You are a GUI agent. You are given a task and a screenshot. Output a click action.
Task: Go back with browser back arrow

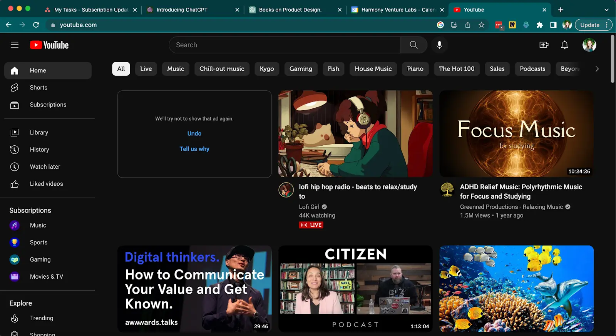click(x=8, y=25)
